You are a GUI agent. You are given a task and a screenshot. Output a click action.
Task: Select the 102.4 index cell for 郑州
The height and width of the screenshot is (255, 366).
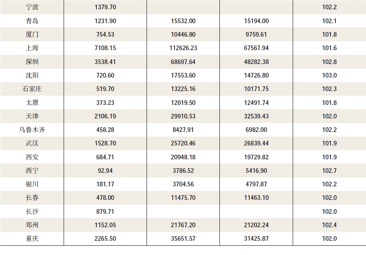(329, 225)
